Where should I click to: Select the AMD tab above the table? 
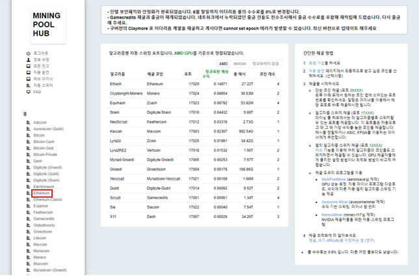coord(223,64)
